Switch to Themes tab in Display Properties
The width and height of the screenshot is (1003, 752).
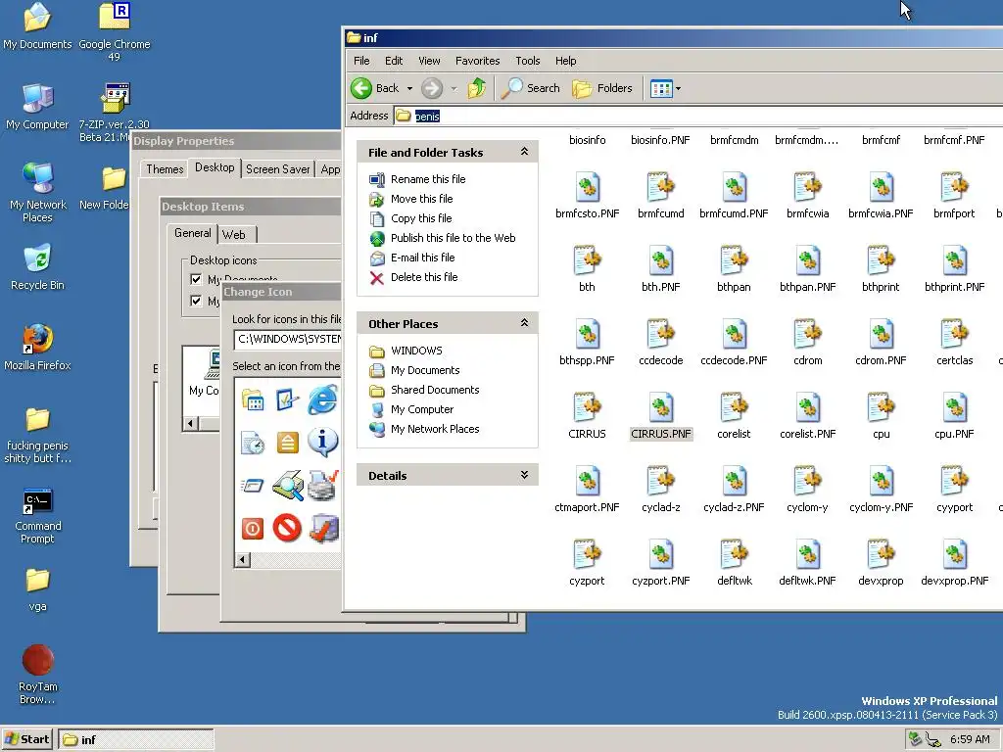165,169
